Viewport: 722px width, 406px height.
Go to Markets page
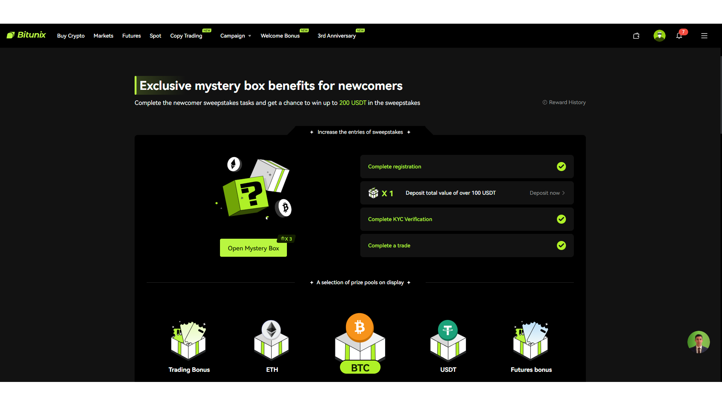103,36
